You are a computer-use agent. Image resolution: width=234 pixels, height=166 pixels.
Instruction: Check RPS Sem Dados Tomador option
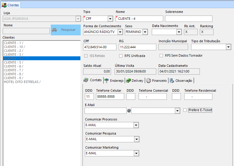[161, 55]
